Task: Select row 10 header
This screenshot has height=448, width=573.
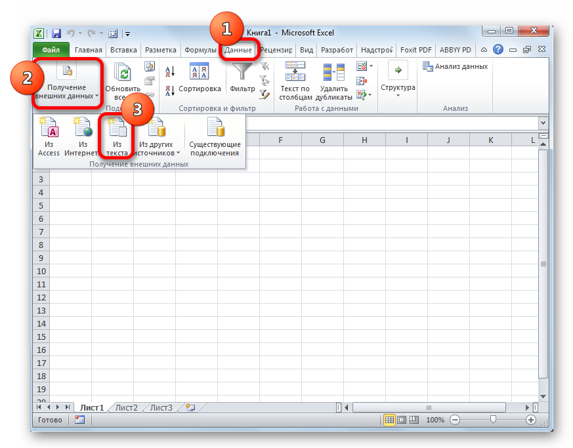Action: pyautogui.click(x=41, y=272)
